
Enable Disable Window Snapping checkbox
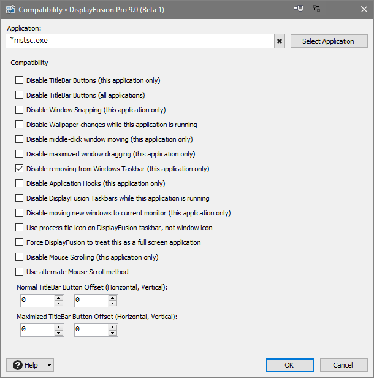pos(20,110)
